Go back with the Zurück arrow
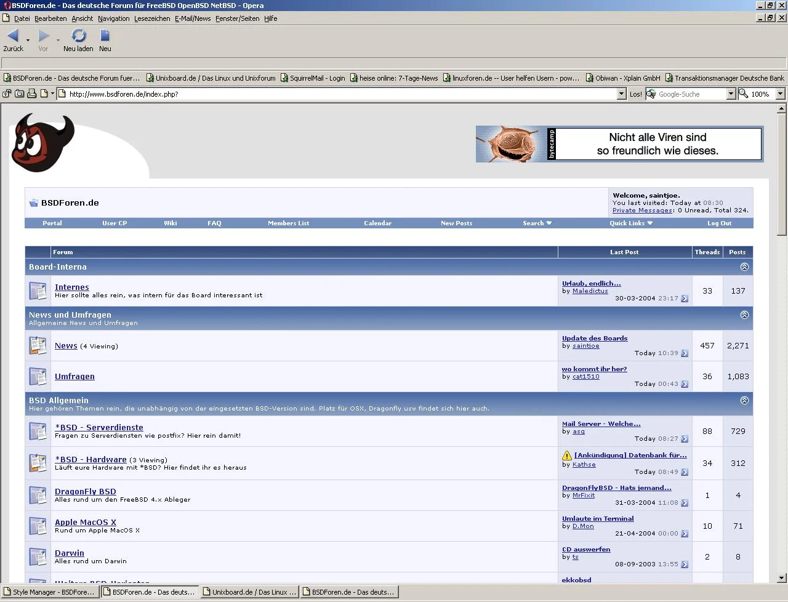 click(x=13, y=36)
